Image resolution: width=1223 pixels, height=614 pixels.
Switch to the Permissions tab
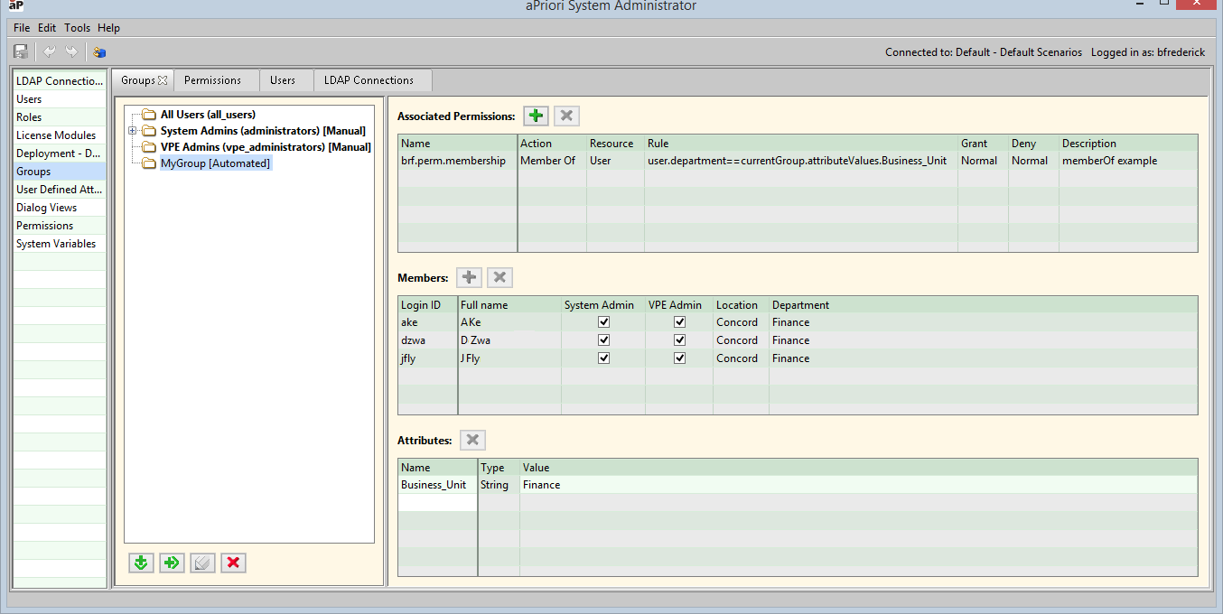tap(212, 80)
